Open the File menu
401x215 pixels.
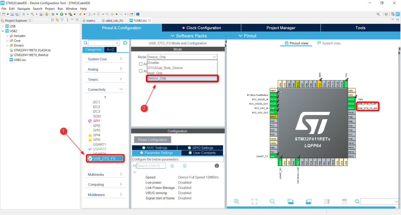point(4,9)
